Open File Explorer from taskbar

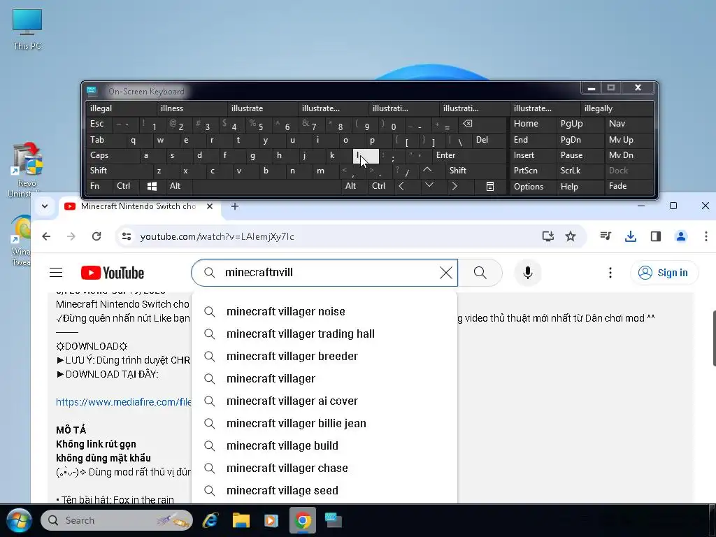point(241,520)
